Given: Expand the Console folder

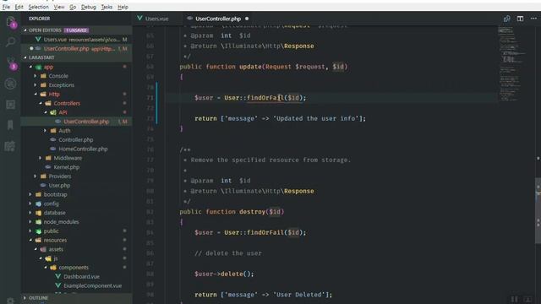Looking at the screenshot, I should [x=36, y=76].
